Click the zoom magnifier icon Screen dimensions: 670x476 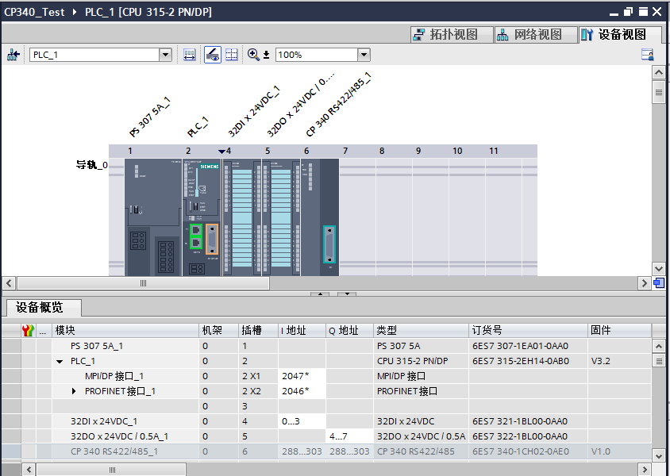coord(253,55)
